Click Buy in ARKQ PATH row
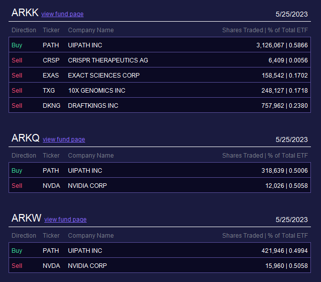This screenshot has width=321, height=282. pyautogui.click(x=17, y=171)
